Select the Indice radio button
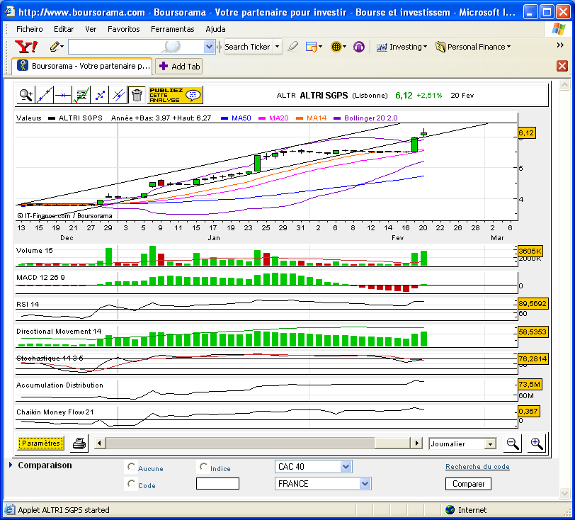Screen dimensions: 575x520 (x=203, y=467)
